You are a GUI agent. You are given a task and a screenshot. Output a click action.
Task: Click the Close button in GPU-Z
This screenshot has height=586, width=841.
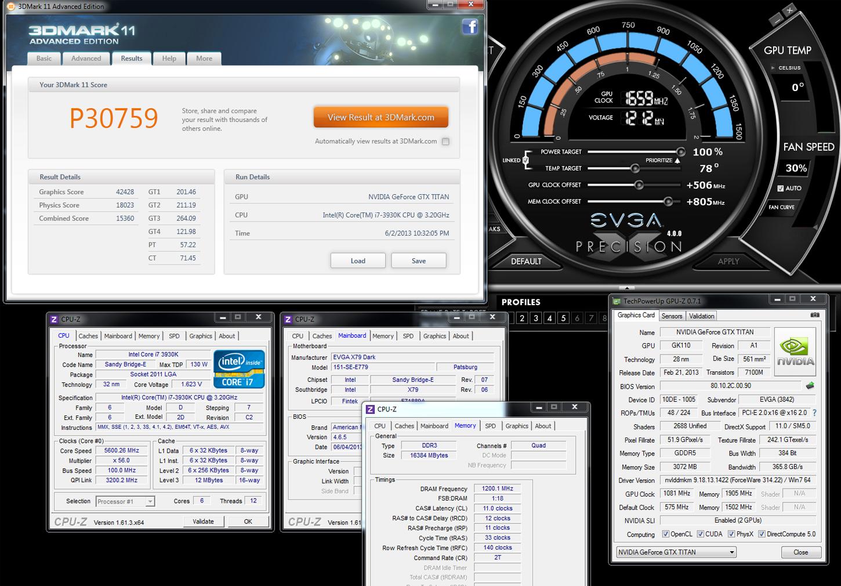tap(801, 552)
